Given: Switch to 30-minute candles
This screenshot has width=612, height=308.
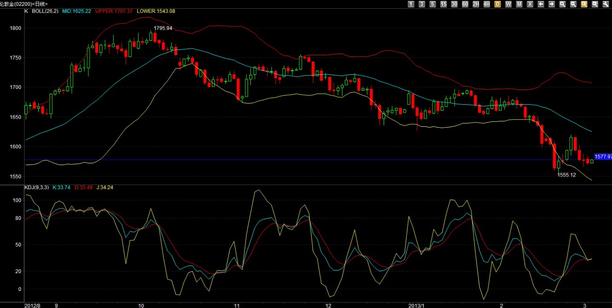Looking at the screenshot, I should pos(454,4).
